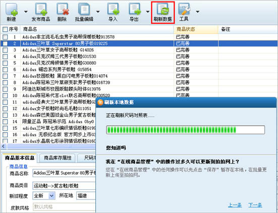Click the 商品名称 input field

(64, 173)
